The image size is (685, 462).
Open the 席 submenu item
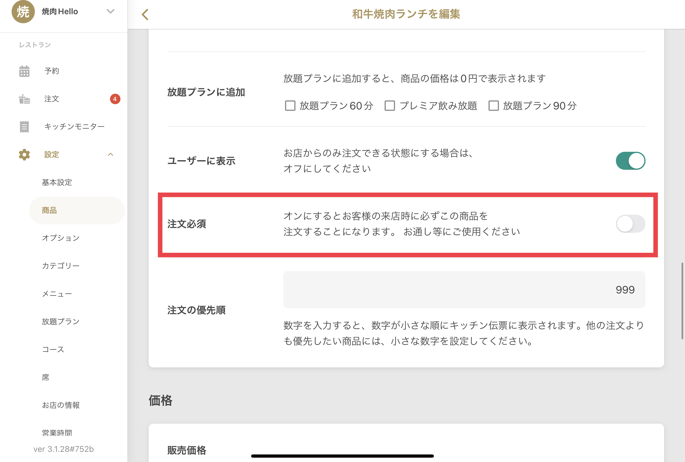[46, 377]
